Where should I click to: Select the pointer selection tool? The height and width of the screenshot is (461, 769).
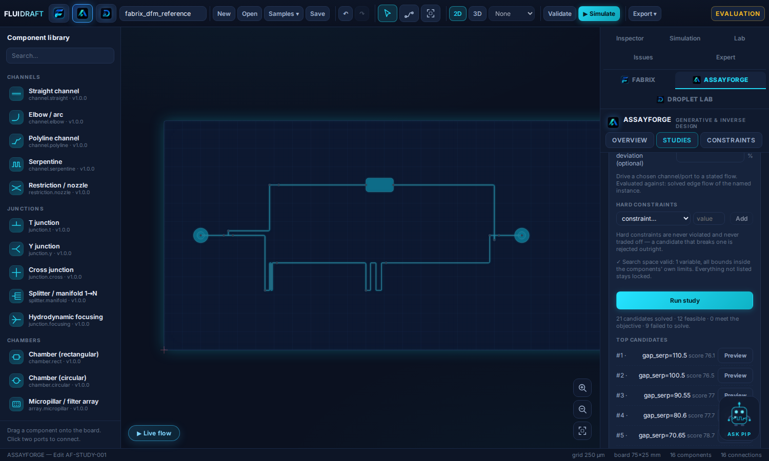coord(388,14)
